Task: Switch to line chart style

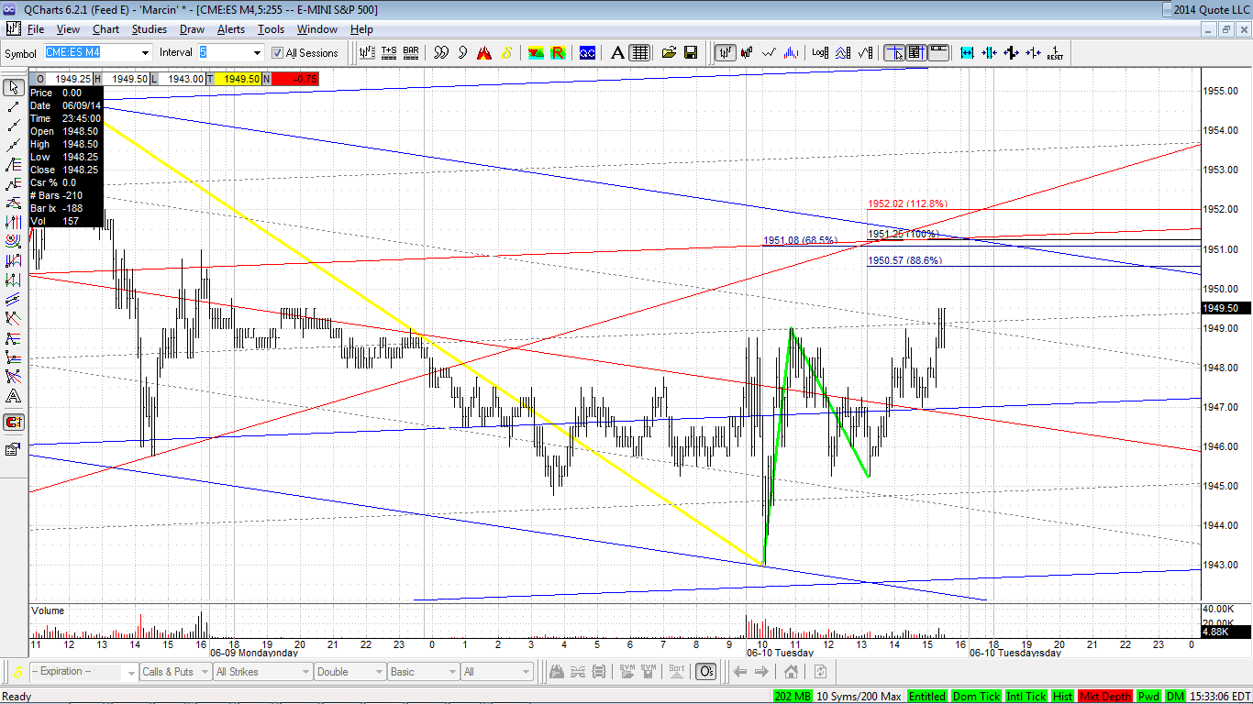Action: coord(770,52)
